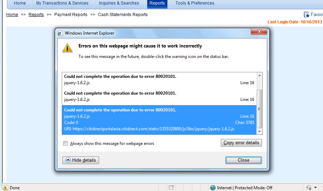Open the Home tab
Viewport: 323px width, 191px height.
[x=20, y=3]
